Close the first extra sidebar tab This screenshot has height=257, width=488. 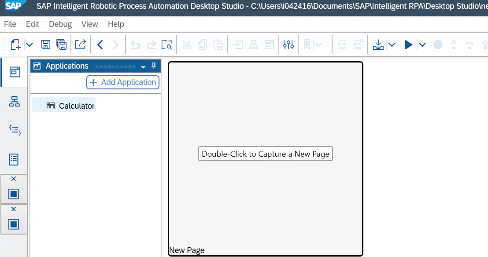tap(13, 179)
